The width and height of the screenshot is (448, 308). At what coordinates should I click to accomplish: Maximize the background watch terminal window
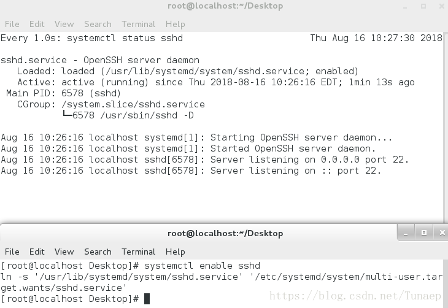tap(423, 6)
